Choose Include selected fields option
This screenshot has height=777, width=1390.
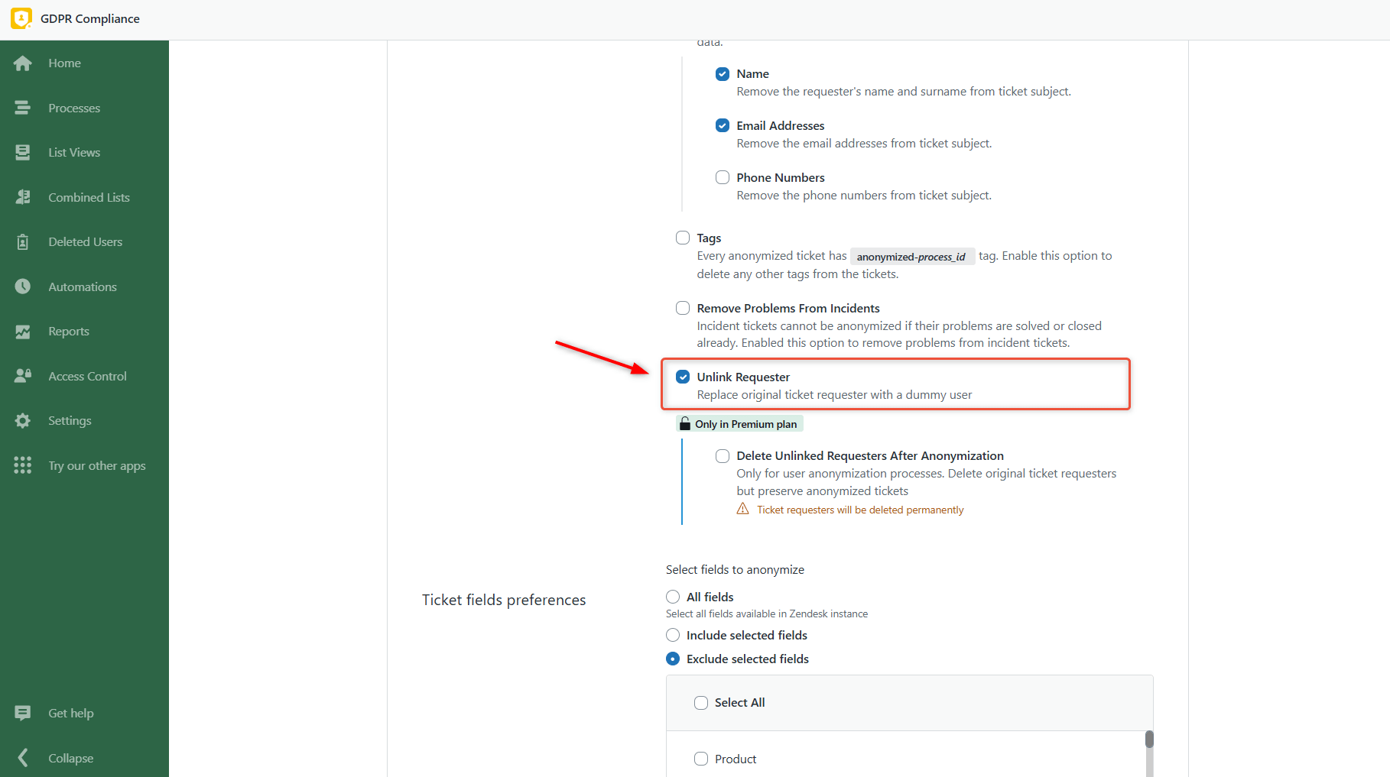[x=672, y=635]
